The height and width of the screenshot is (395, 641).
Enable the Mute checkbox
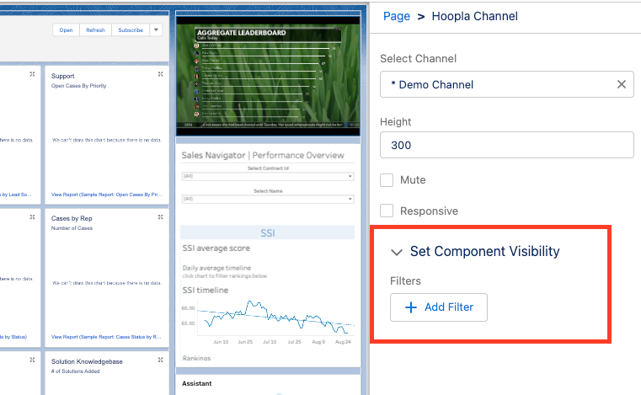pos(387,180)
